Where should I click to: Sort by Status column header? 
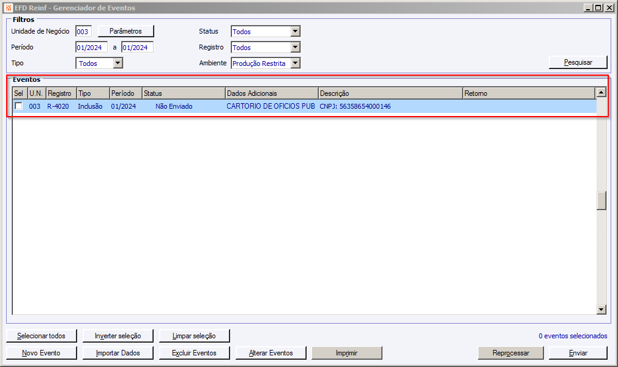[x=184, y=93]
